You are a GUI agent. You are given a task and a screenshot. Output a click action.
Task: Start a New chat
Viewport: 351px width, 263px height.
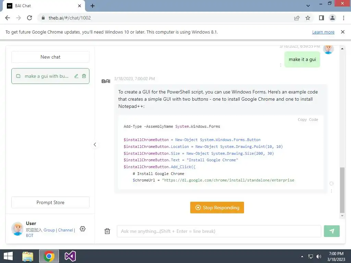50,57
